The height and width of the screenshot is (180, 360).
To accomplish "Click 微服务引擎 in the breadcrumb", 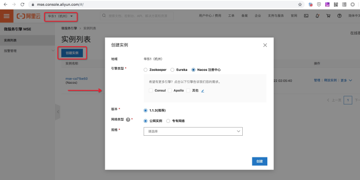I will [69, 28].
